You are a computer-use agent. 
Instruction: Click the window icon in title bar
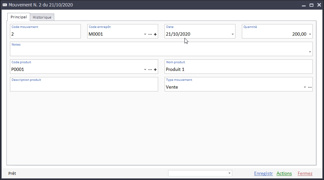pyautogui.click(x=4, y=5)
